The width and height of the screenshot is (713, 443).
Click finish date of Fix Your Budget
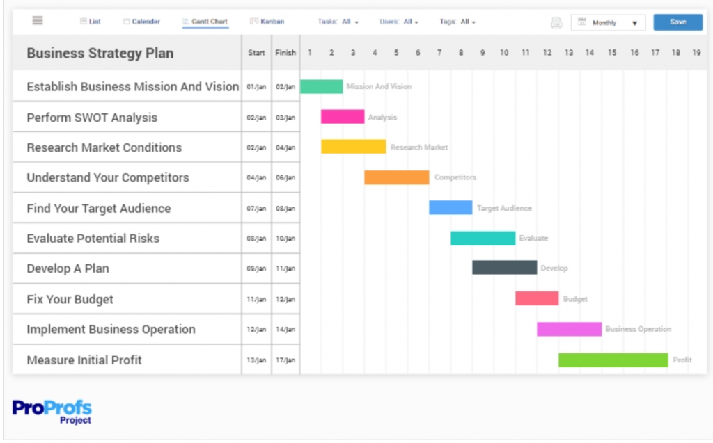coord(285,299)
